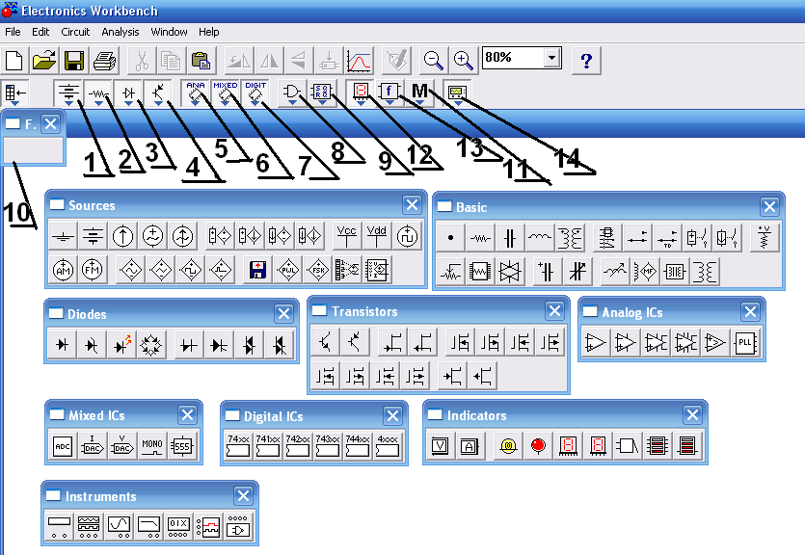Select PLL in Analog ICs panel
This screenshot has height=555, width=805.
click(x=745, y=343)
